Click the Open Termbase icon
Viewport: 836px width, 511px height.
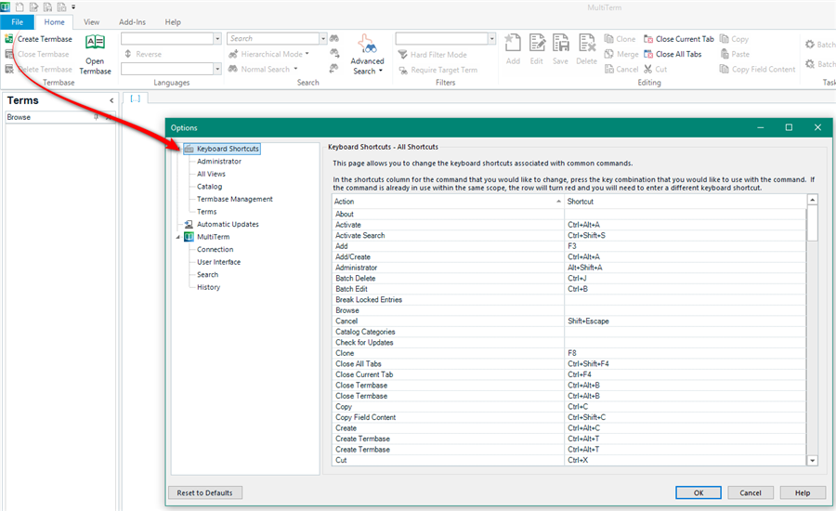click(95, 42)
